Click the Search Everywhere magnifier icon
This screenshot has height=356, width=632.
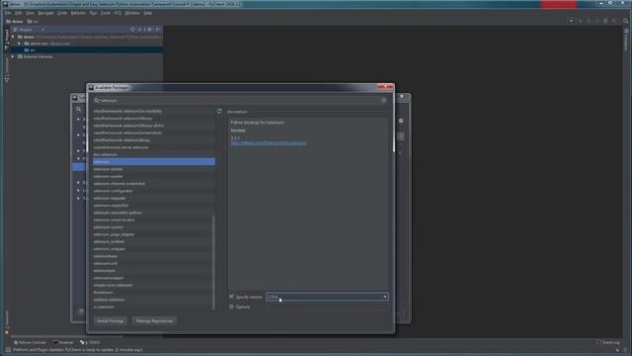coord(625,21)
